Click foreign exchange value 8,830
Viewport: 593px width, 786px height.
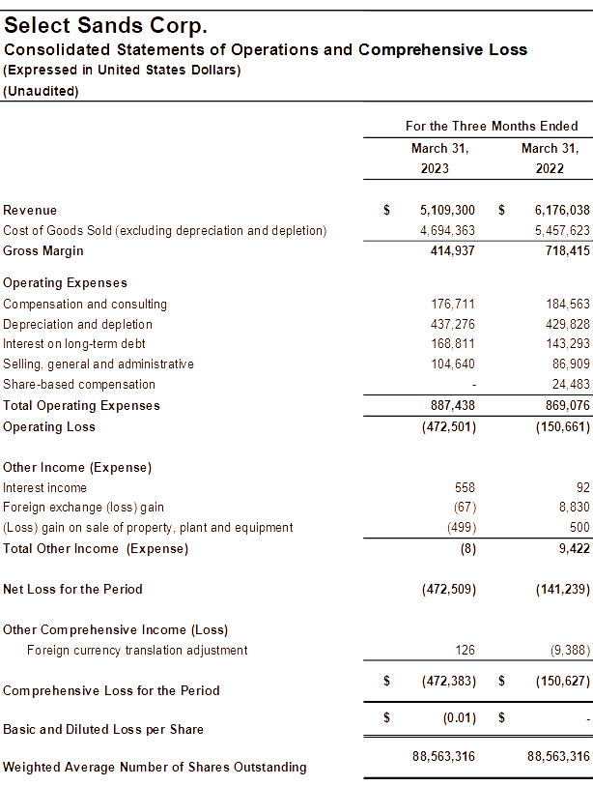click(575, 508)
